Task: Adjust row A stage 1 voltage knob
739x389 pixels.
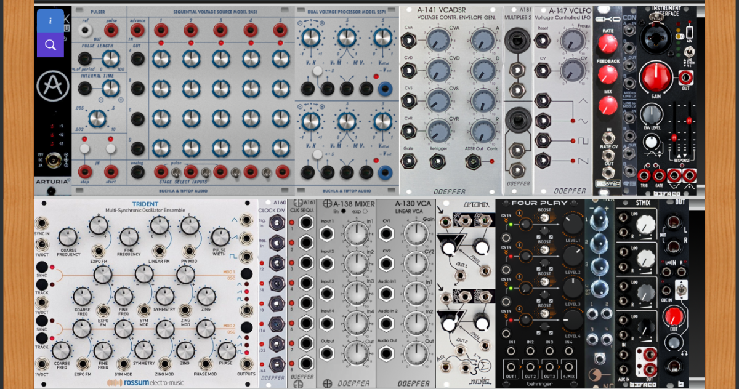Action: point(161,59)
